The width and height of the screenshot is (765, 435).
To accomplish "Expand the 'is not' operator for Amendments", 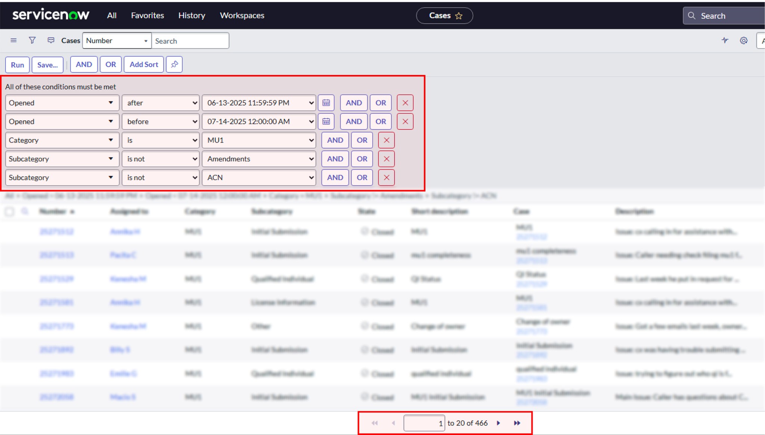I will tap(161, 159).
